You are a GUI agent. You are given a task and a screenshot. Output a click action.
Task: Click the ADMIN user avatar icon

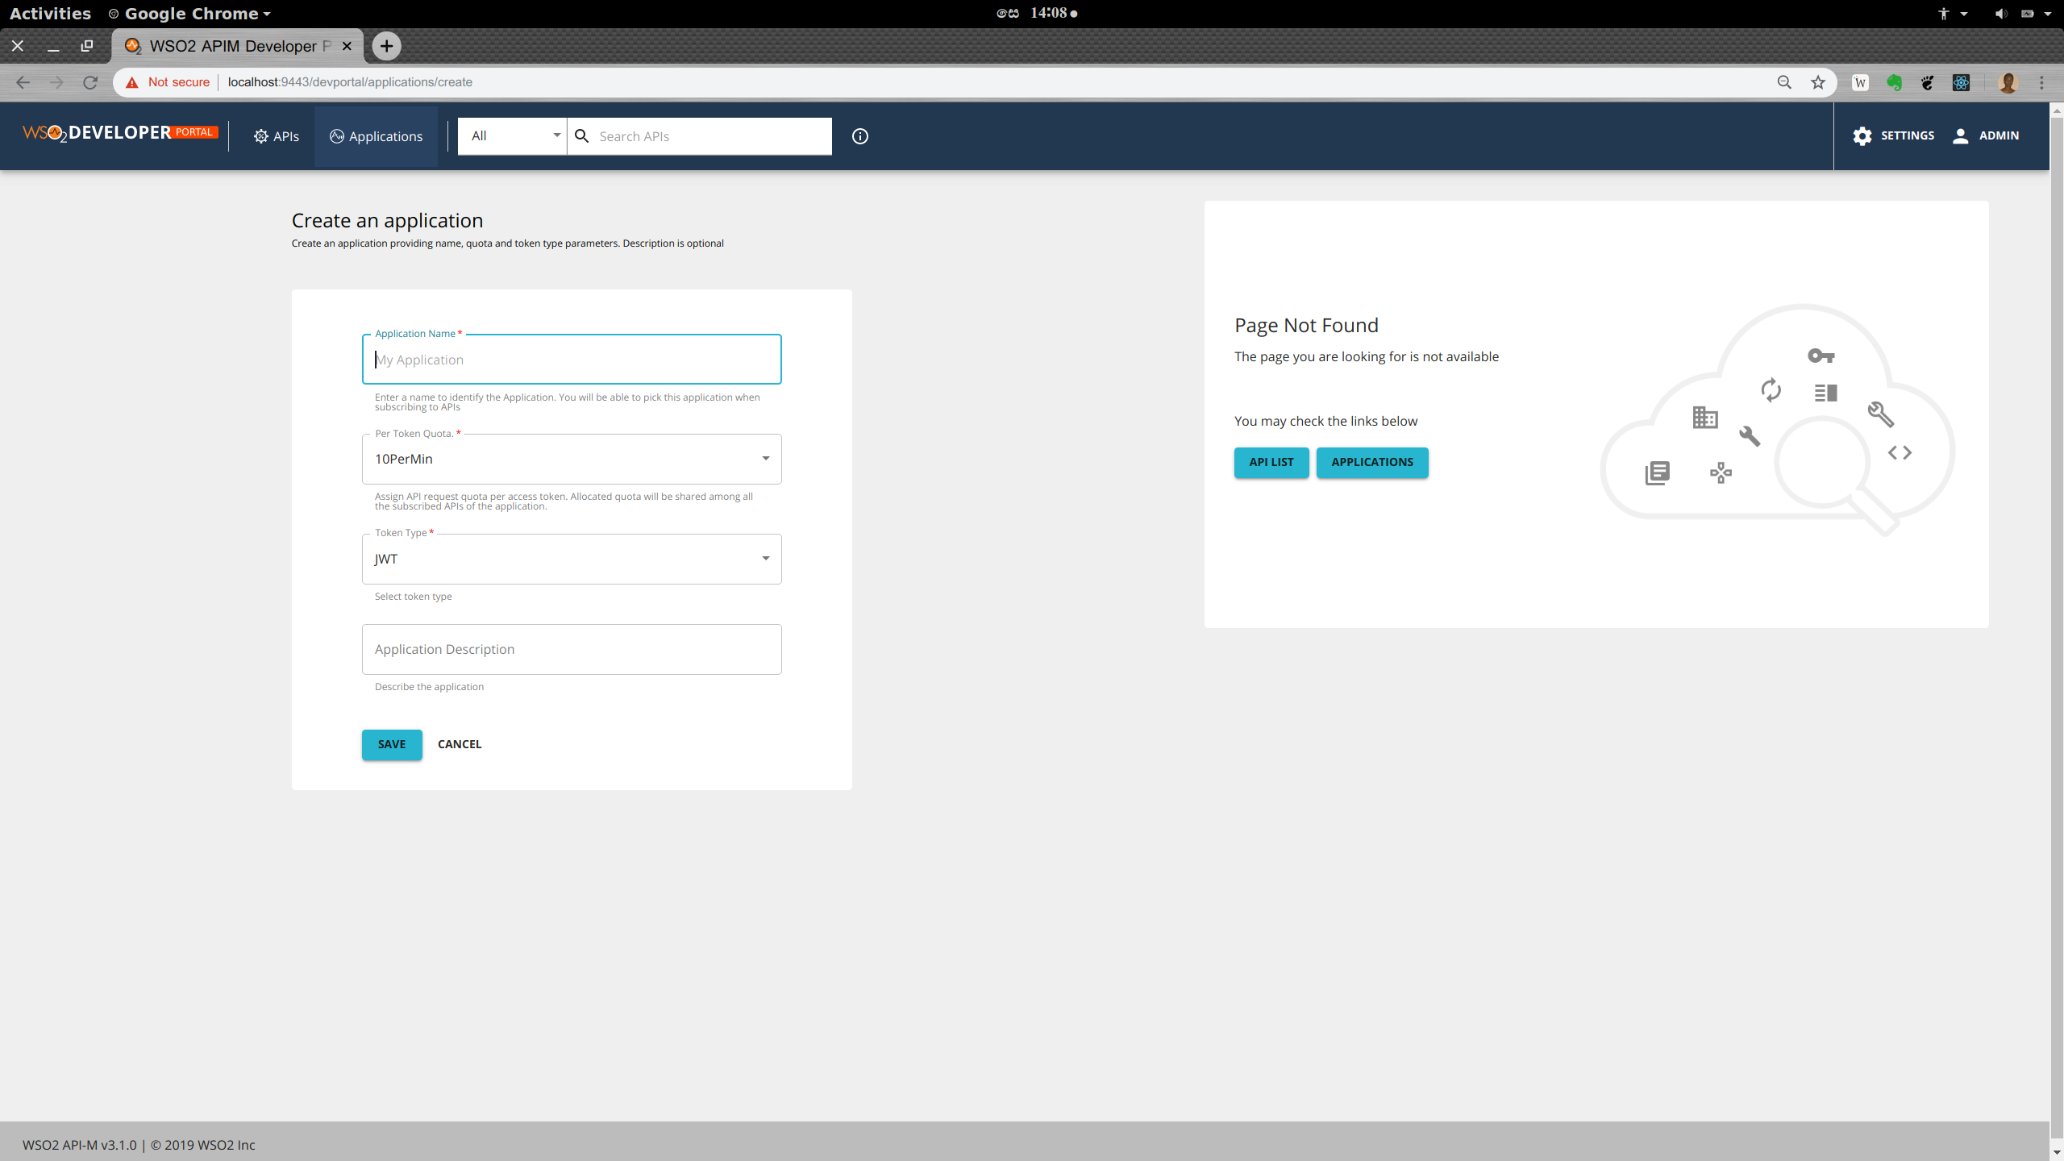(x=1961, y=135)
